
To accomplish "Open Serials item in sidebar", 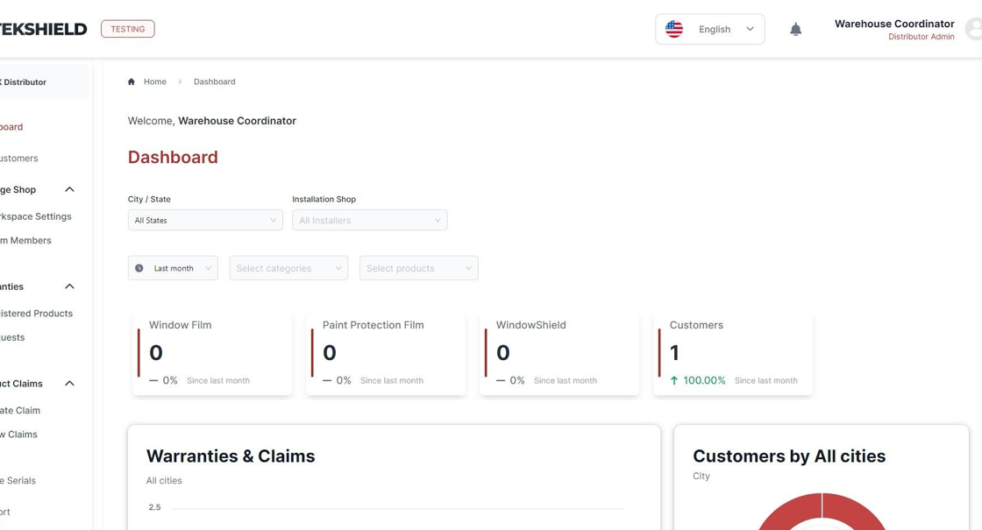I will [x=18, y=481].
